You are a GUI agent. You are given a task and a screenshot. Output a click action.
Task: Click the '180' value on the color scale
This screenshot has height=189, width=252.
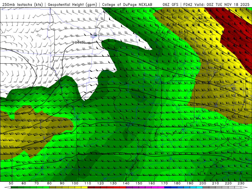[x=177, y=183]
